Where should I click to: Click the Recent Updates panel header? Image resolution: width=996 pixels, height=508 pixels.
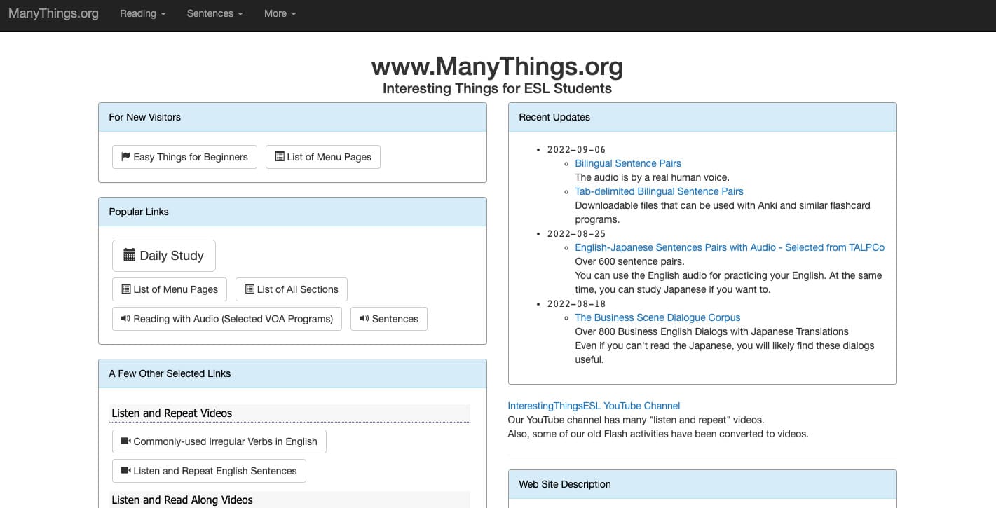[702, 117]
